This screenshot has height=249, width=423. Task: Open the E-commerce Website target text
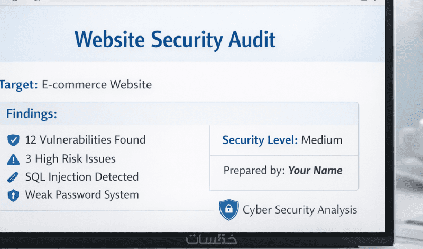97,84
